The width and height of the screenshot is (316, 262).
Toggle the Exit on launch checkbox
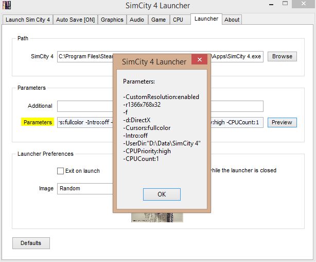pos(60,171)
